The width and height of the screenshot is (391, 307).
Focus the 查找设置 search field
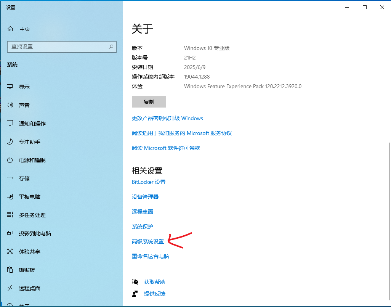click(x=62, y=47)
